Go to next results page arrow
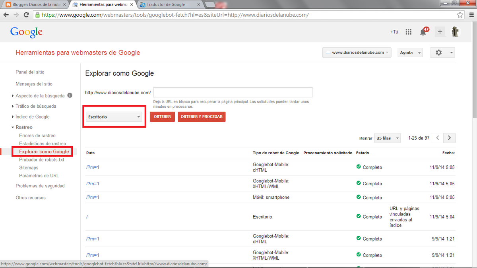 pyautogui.click(x=450, y=138)
